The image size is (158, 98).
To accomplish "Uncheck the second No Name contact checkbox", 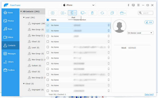I will point(48,31).
